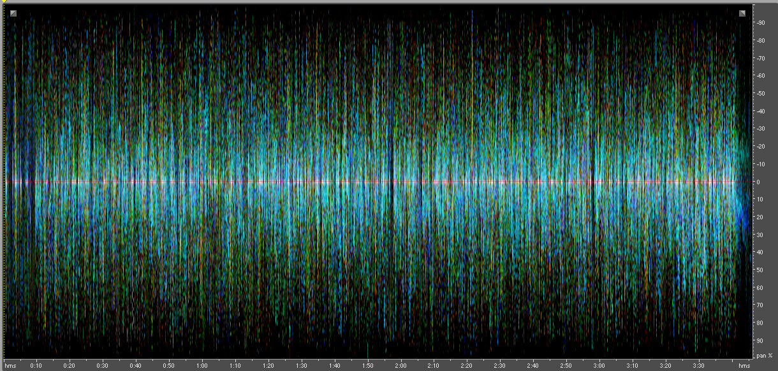Click the -10 pan scale label
Screen dimensions: 778x371
pyautogui.click(x=761, y=164)
